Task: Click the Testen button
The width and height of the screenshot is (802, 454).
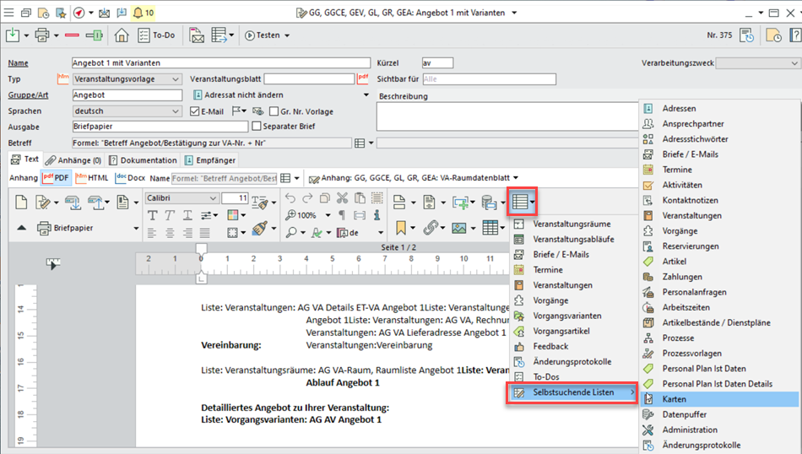Action: pos(267,35)
